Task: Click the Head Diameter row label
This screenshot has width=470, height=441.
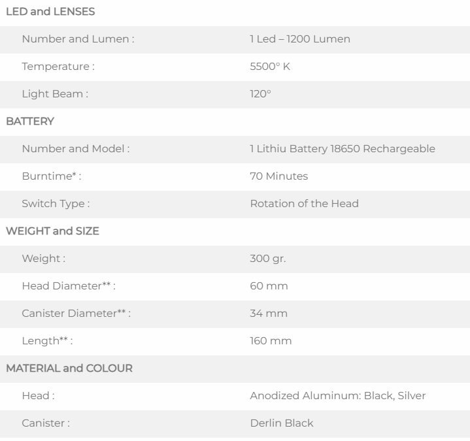Action: point(69,286)
